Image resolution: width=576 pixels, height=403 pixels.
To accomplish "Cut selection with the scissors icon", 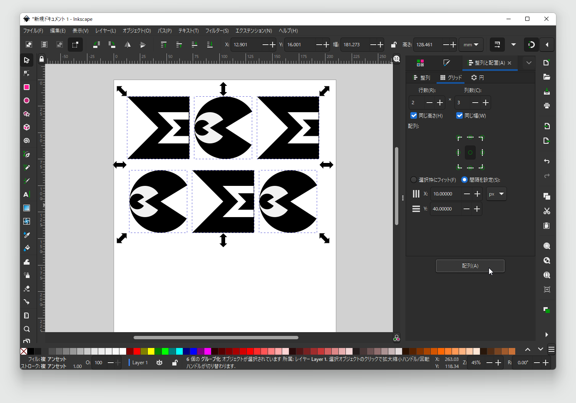I will [547, 211].
